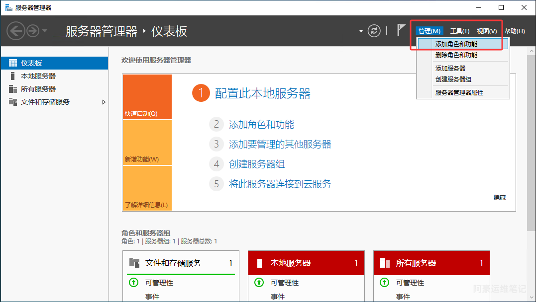Open the 帮助(H) menu
Image resolution: width=536 pixels, height=302 pixels.
515,31
